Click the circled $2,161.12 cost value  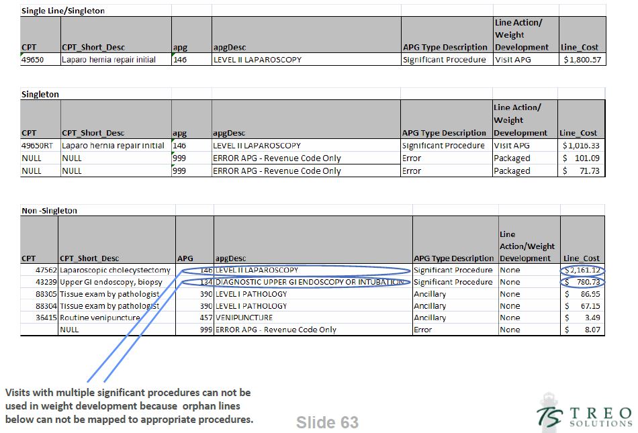point(582,271)
